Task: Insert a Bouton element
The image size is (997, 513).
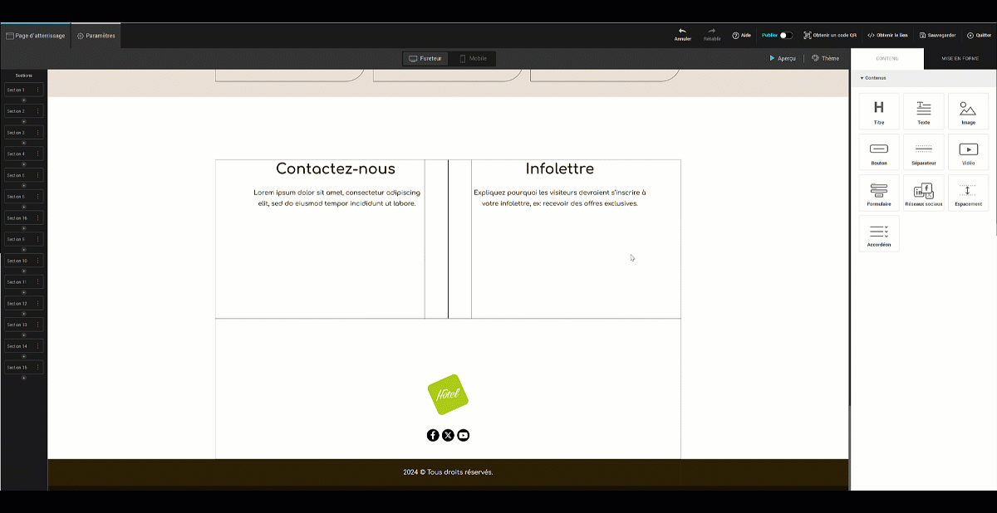Action: click(x=879, y=152)
